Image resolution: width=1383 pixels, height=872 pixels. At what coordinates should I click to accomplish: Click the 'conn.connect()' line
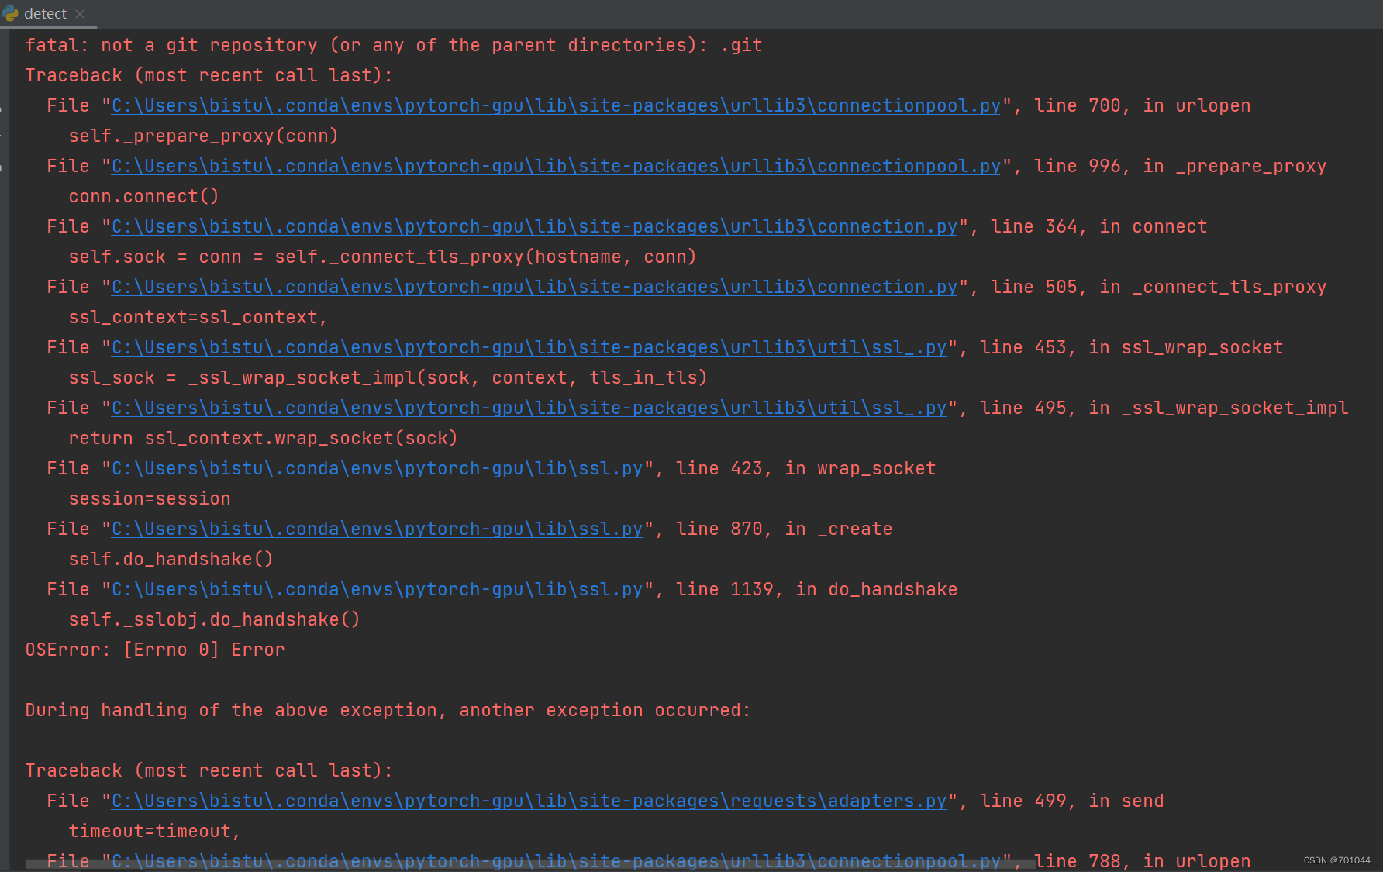click(143, 196)
